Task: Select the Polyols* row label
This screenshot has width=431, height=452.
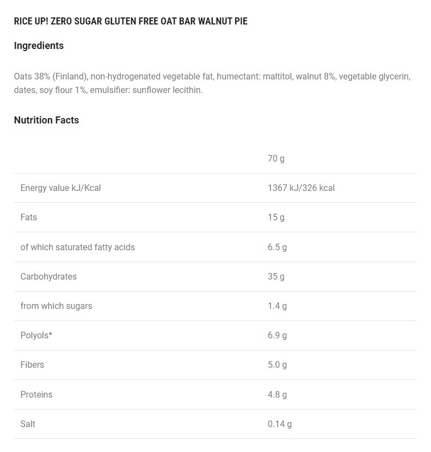Action: point(36,335)
